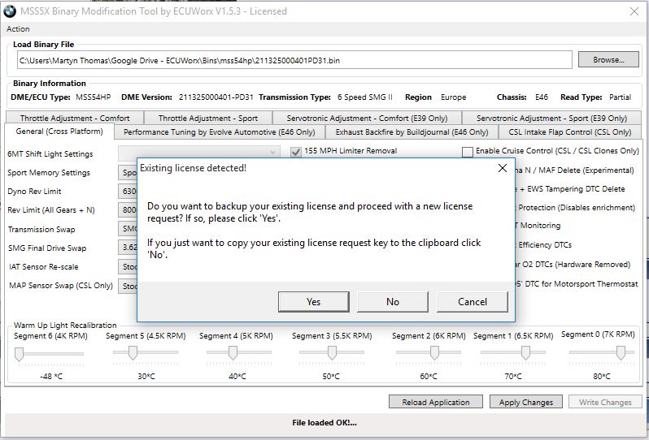Open Servotronic Adjustment - Sport tab
The width and height of the screenshot is (649, 440).
[551, 119]
